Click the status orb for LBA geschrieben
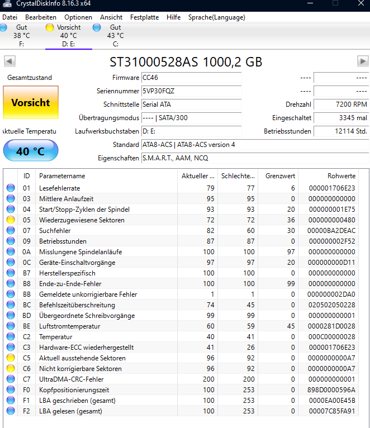The width and height of the screenshot is (370, 428). tap(11, 401)
